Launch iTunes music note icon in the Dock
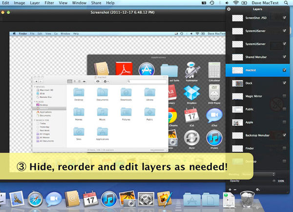This screenshot has height=212, width=293. pos(109,199)
